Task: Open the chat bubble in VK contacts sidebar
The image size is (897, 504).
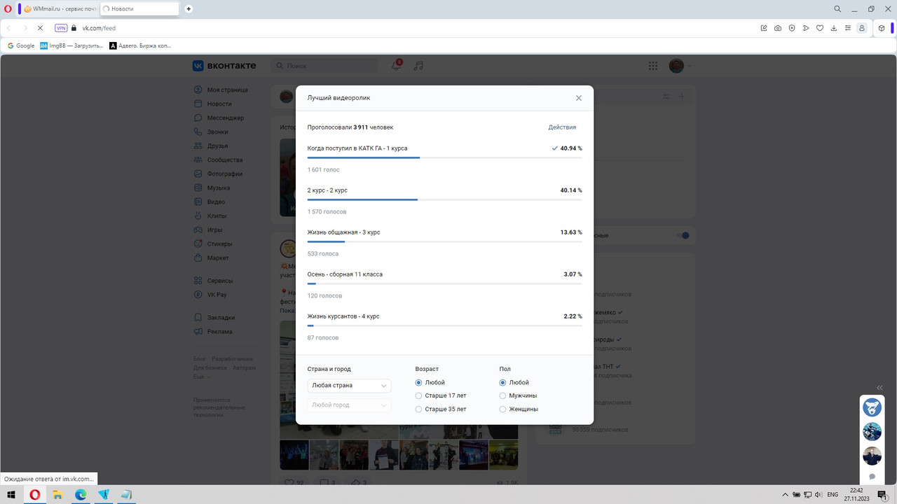Action: coord(872,477)
